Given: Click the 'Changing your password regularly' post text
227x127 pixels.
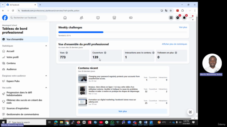Looking at the screenshot, I should point(114,78).
